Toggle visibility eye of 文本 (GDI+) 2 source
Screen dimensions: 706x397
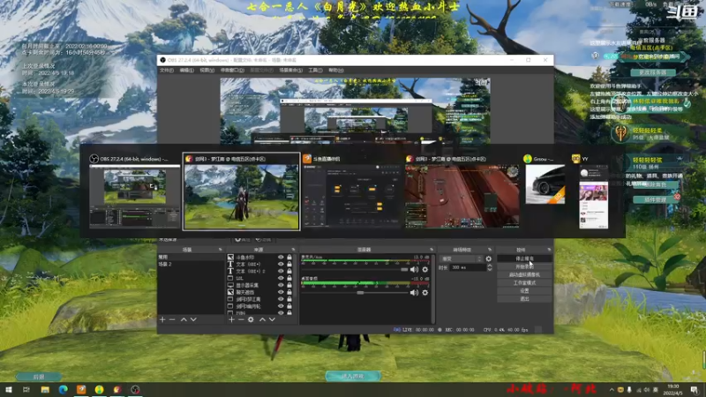[281, 272]
